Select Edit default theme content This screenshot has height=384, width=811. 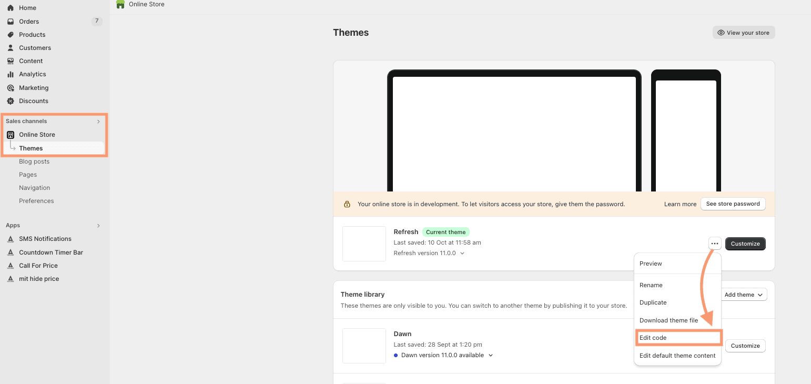coord(677,356)
